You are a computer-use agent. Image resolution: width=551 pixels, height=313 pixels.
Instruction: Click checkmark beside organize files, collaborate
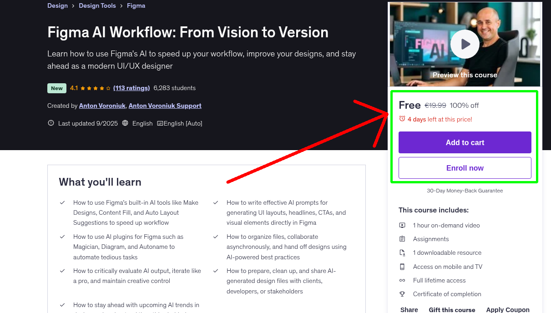[216, 237]
